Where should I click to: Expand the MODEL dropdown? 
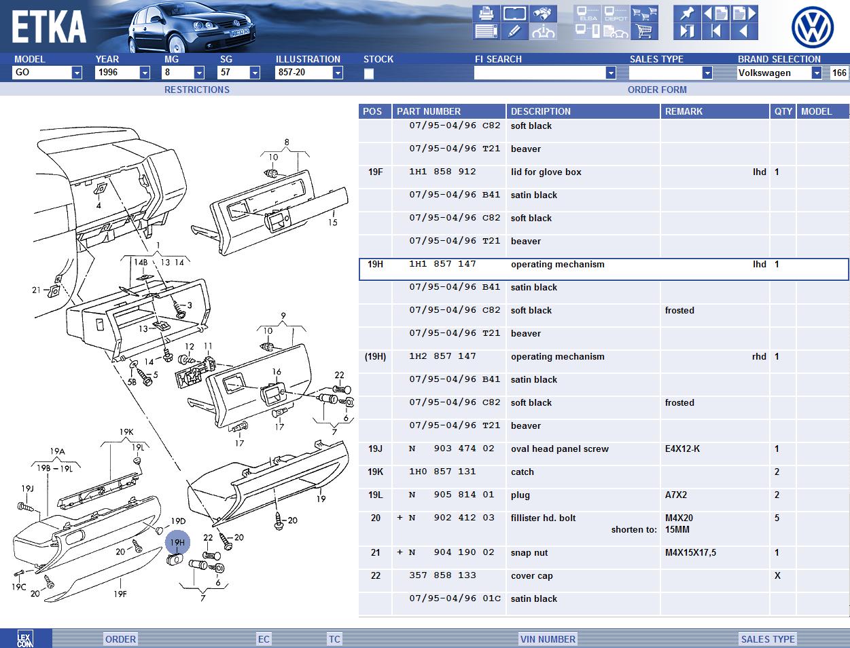pyautogui.click(x=76, y=73)
